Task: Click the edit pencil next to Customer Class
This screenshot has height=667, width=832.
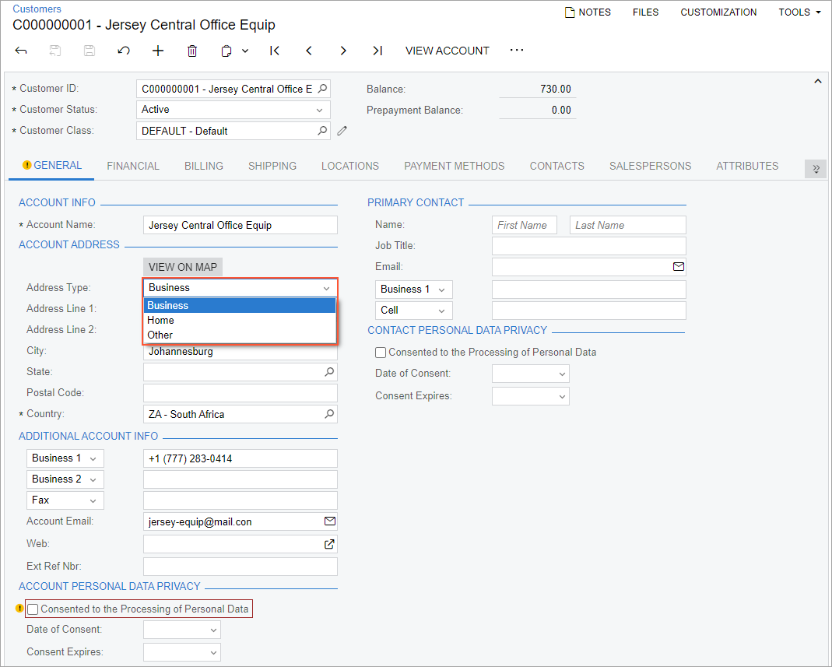Action: tap(342, 132)
